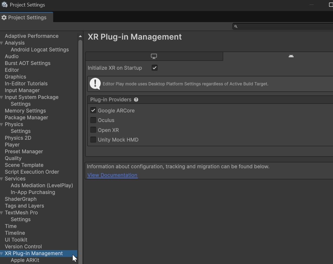Image resolution: width=333 pixels, height=264 pixels.
Task: Enable the Oculus plug-in provider
Action: (93, 120)
